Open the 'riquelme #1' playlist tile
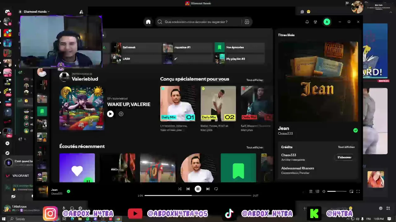This screenshot has width=396, height=222. pyautogui.click(x=188, y=47)
